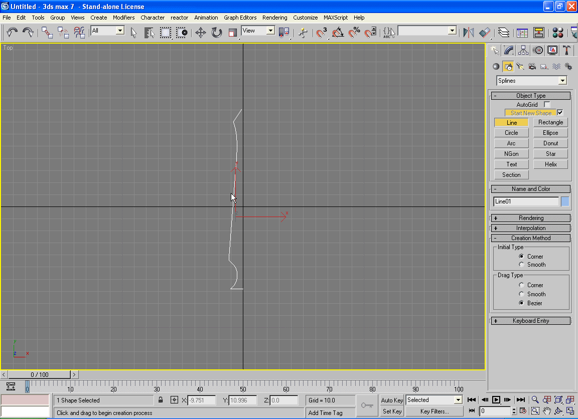Click the Zoom viewport magnifier icon
The height and width of the screenshot is (419, 578).
pyautogui.click(x=535, y=400)
